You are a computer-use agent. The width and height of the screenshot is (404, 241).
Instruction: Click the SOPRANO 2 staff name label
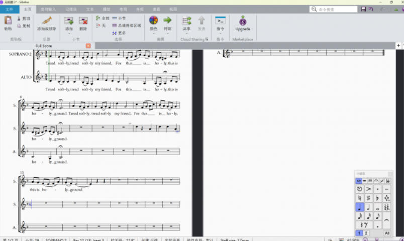[20, 54]
